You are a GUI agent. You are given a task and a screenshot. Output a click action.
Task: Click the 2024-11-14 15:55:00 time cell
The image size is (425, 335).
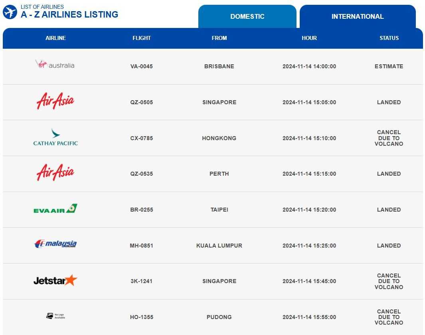pyautogui.click(x=309, y=317)
